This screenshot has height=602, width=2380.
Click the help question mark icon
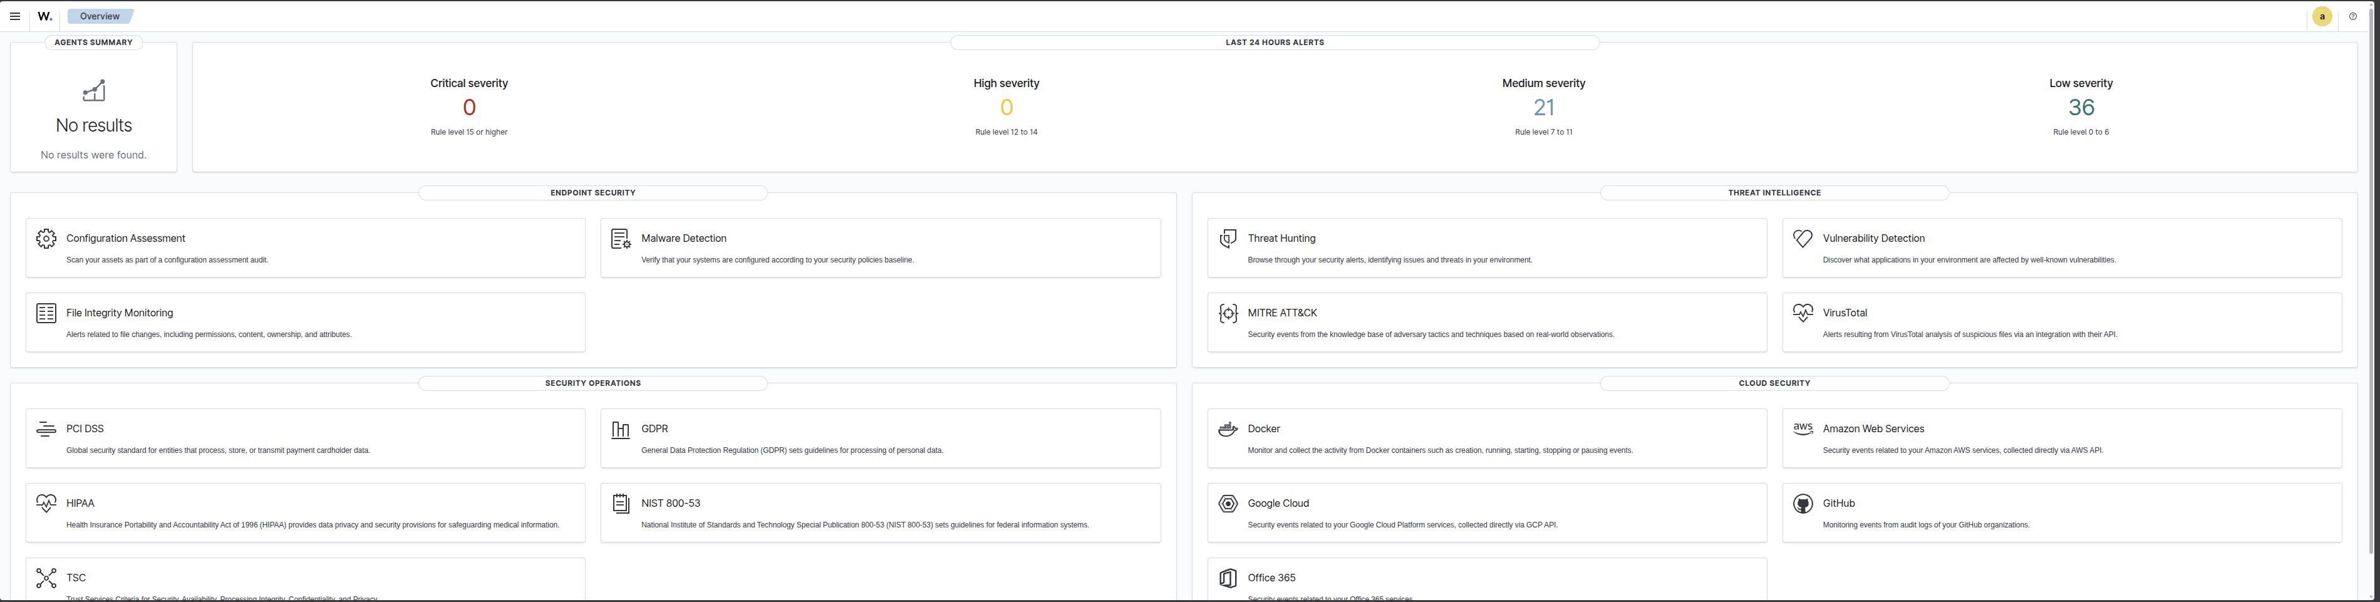(x=2352, y=16)
